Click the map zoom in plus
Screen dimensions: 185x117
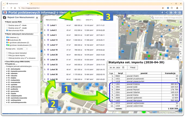(x=181, y=54)
